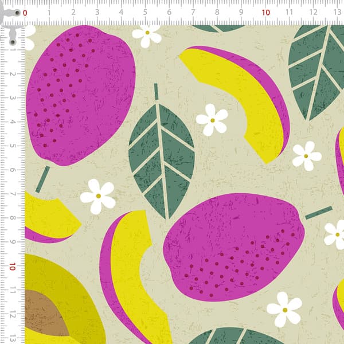Click the red 10 on the top ruler
Screen dimensions: 344x344
click(x=265, y=13)
